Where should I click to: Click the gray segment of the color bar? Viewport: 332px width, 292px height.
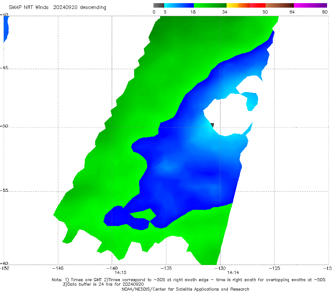click(158, 5)
